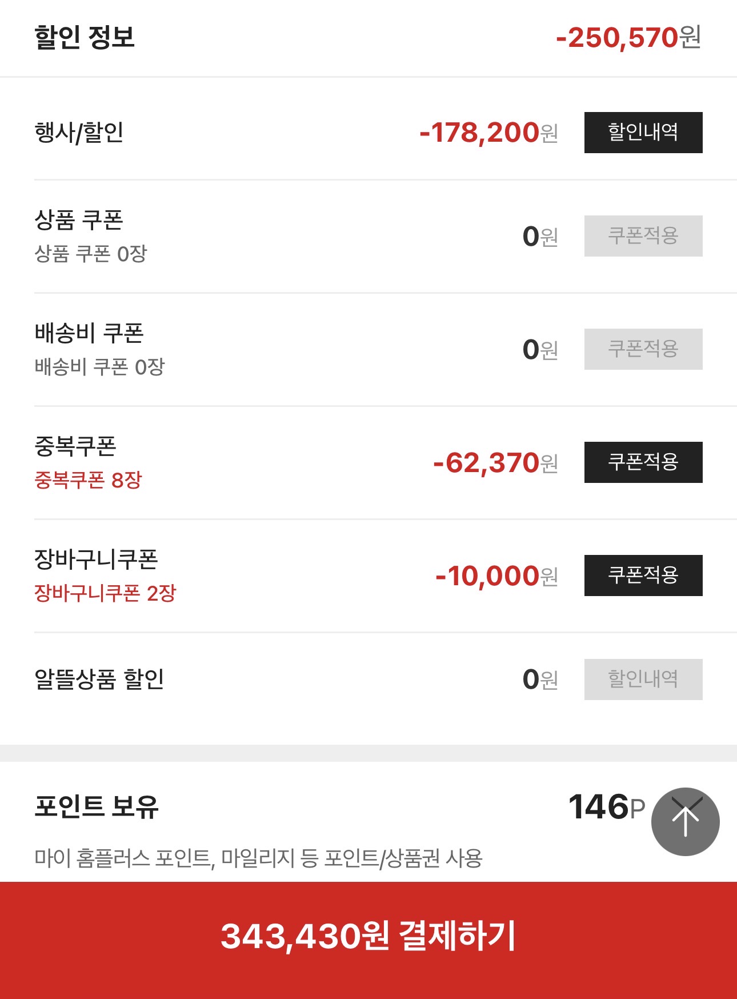Screen dimensions: 737x999
Task: Select the -62,370원 중복쿠폰 amount
Action: [495, 463]
